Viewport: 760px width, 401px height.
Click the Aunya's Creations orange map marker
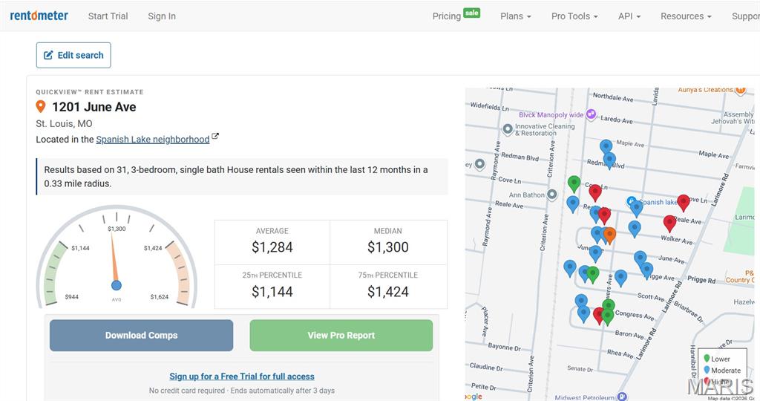[x=740, y=90]
